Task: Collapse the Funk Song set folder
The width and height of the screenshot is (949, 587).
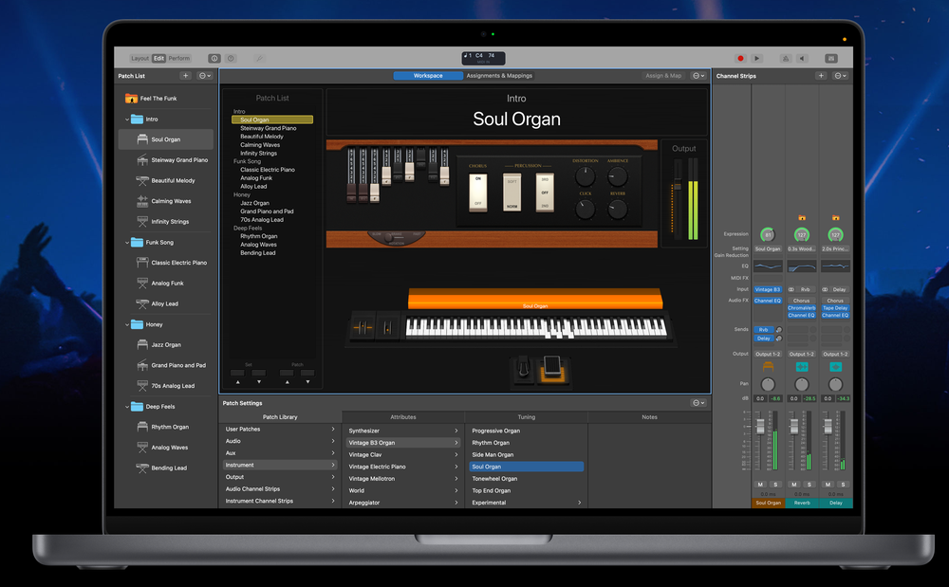Action: coord(127,243)
